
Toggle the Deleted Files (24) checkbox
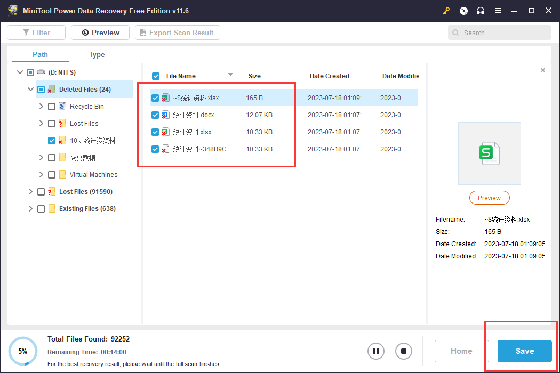[x=41, y=89]
